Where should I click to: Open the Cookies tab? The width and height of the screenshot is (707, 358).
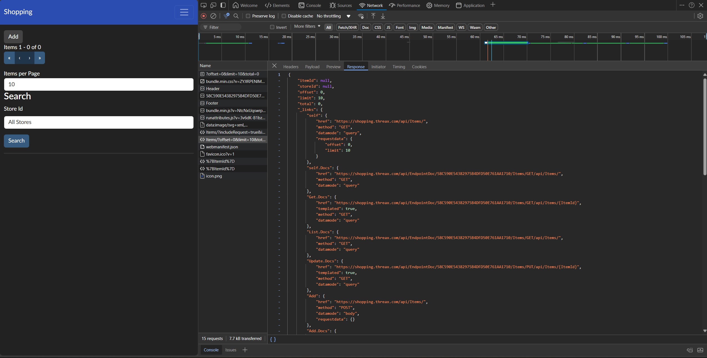(419, 67)
